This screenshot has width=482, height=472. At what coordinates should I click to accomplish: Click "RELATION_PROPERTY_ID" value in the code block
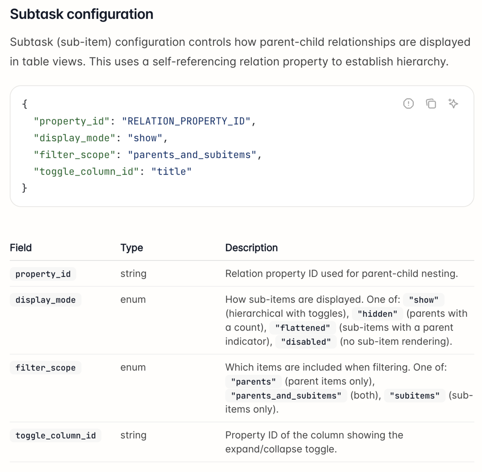coord(186,121)
